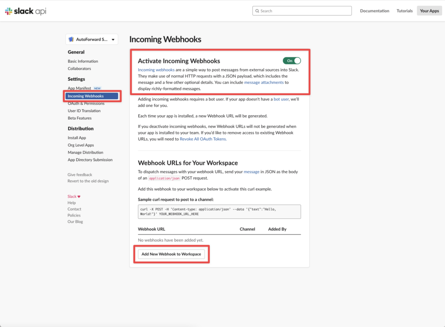
Task: Open the Contact link
Action: tap(74, 209)
